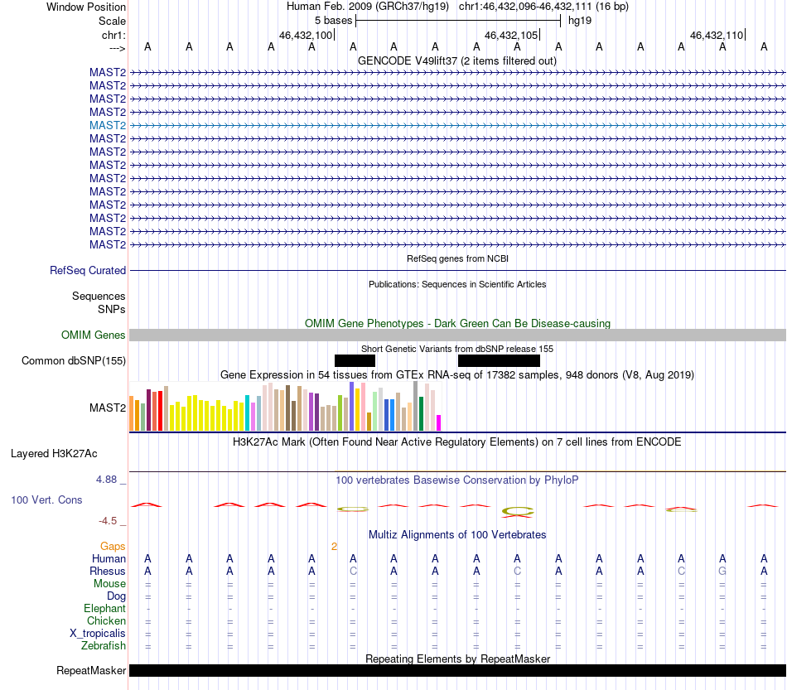Select the Human alignment row label

109,558
